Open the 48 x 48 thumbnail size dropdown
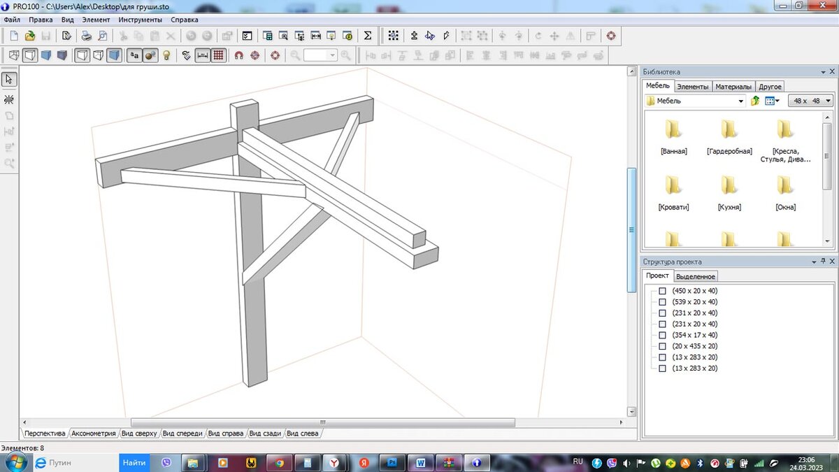 click(810, 101)
